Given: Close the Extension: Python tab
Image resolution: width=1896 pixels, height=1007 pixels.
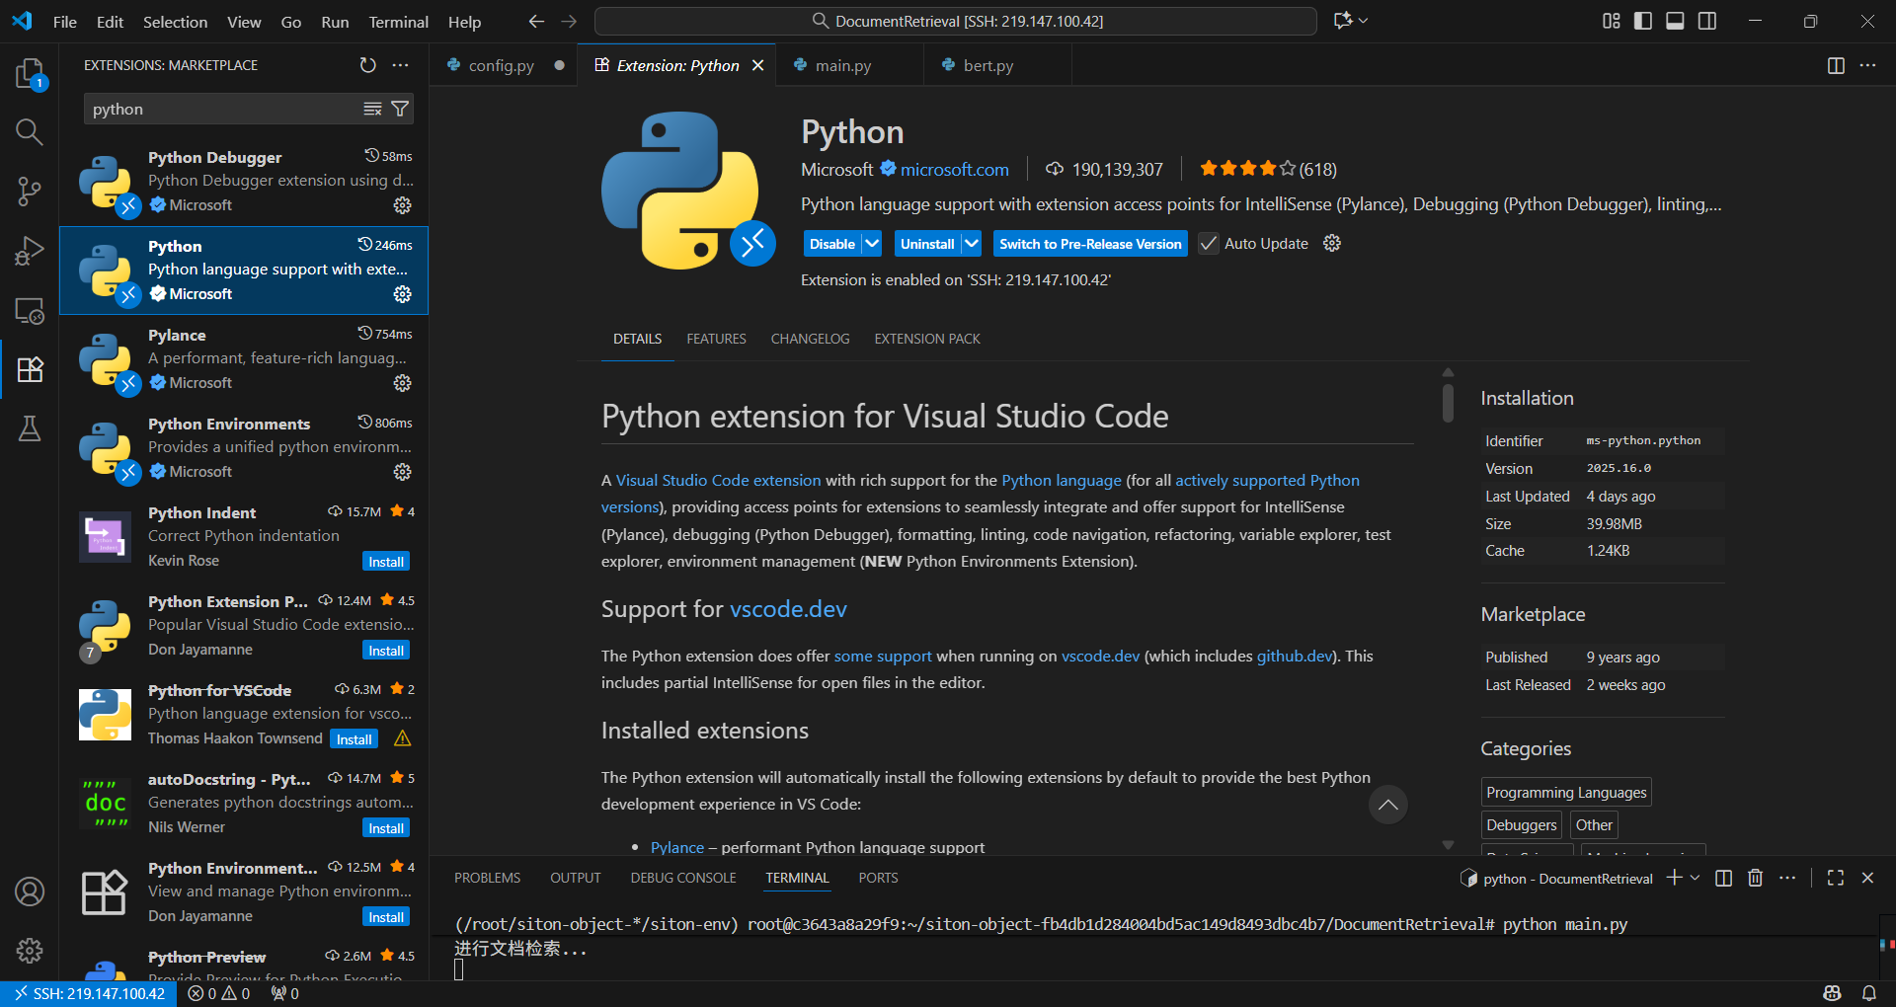Looking at the screenshot, I should click(x=757, y=65).
